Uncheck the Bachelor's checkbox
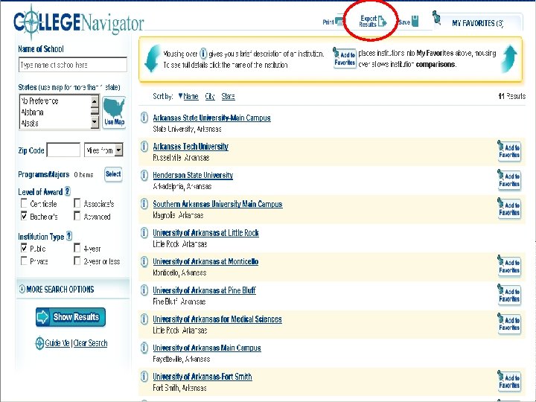 24,216
